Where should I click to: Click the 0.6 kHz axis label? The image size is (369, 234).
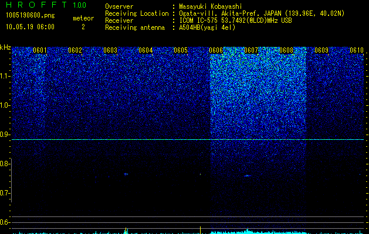point(5,222)
